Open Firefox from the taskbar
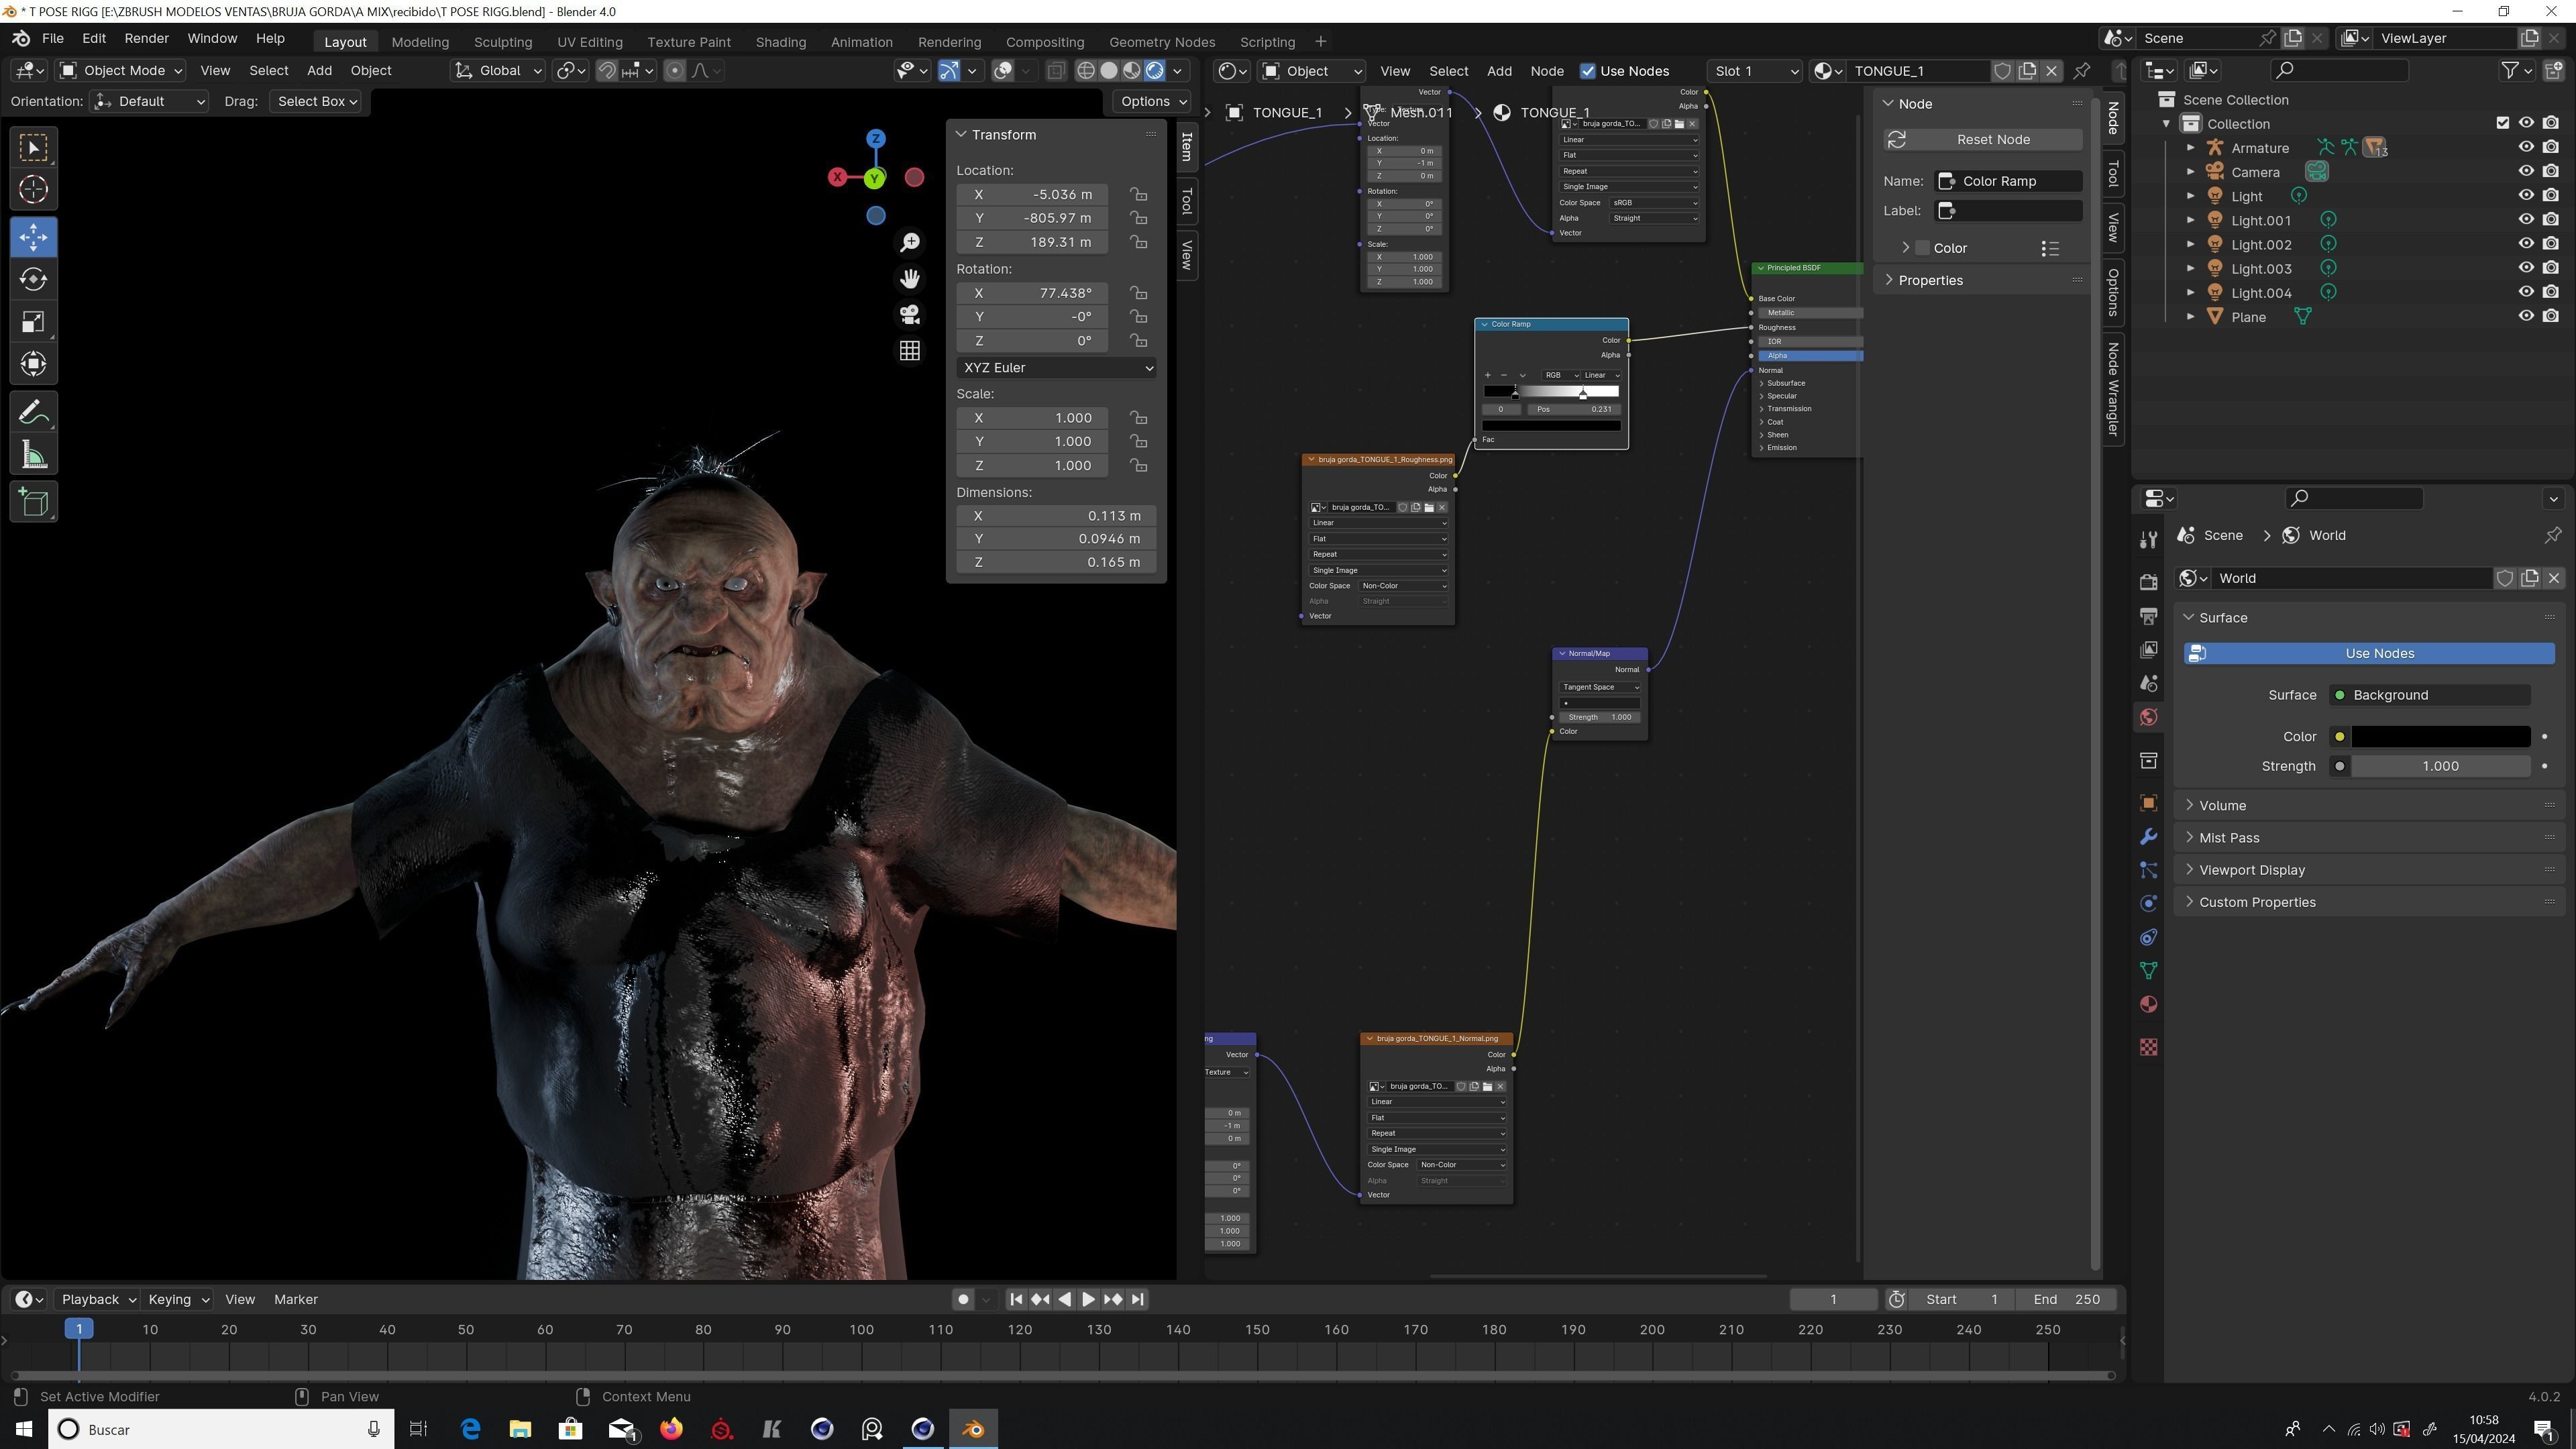2576x1449 pixels. [x=671, y=1429]
